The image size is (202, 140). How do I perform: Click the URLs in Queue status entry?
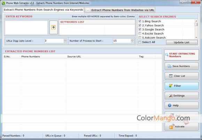55,135
